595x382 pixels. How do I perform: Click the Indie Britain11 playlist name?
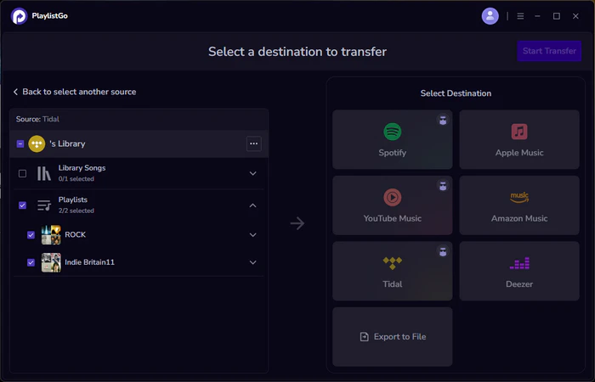tap(89, 261)
